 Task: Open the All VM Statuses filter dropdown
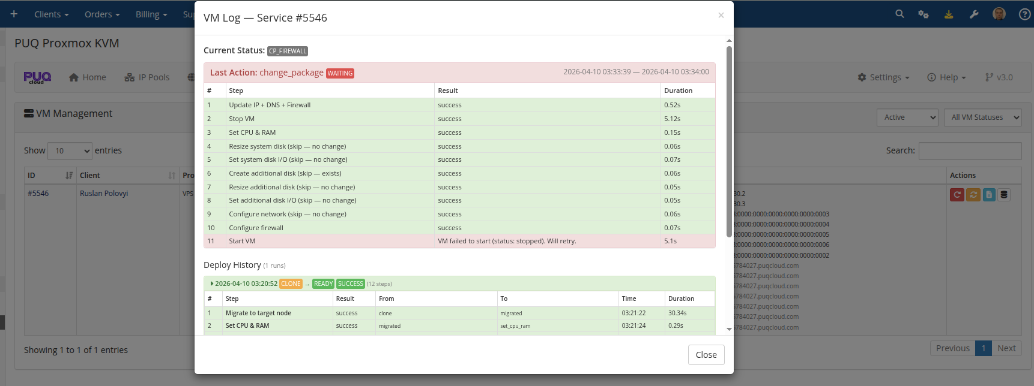(983, 117)
